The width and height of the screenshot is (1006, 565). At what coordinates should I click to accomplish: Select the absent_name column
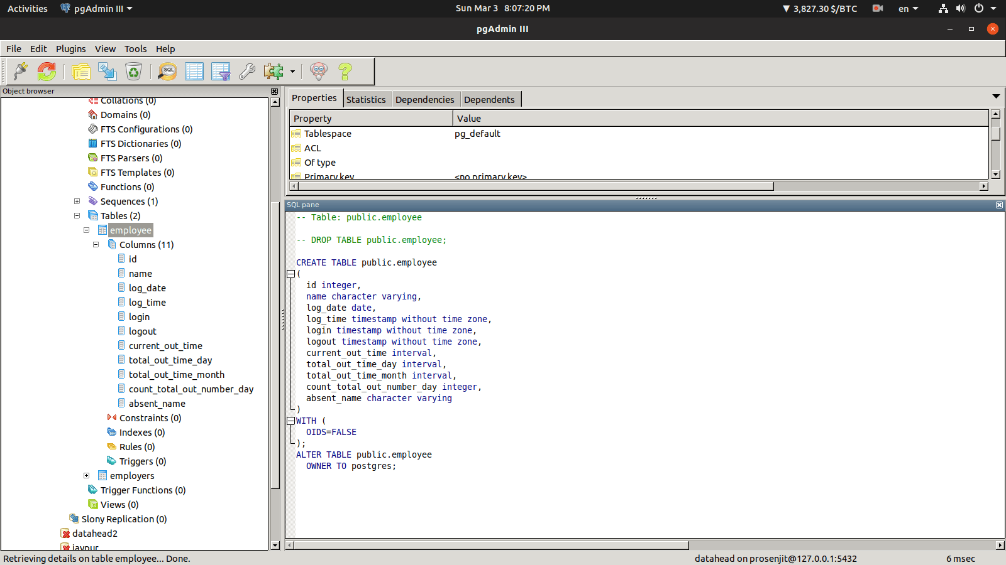(x=157, y=404)
